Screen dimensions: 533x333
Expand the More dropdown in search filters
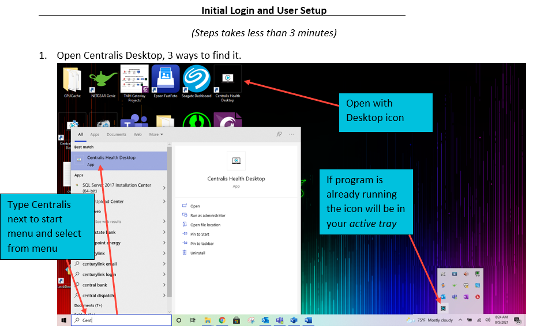[x=156, y=134]
